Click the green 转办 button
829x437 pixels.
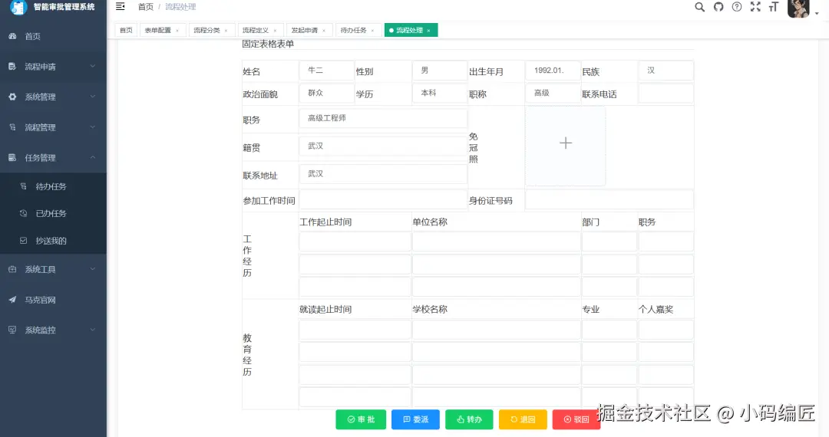tap(470, 419)
